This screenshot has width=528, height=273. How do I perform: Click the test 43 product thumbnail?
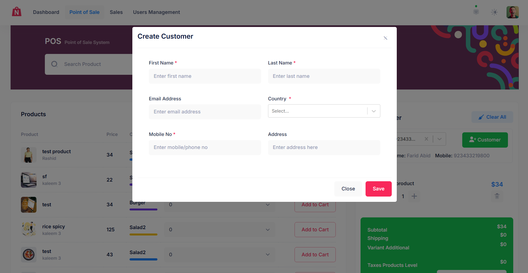click(29, 255)
